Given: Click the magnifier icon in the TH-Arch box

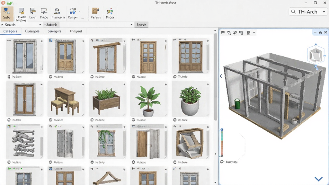Looking at the screenshot, I should [x=293, y=12].
